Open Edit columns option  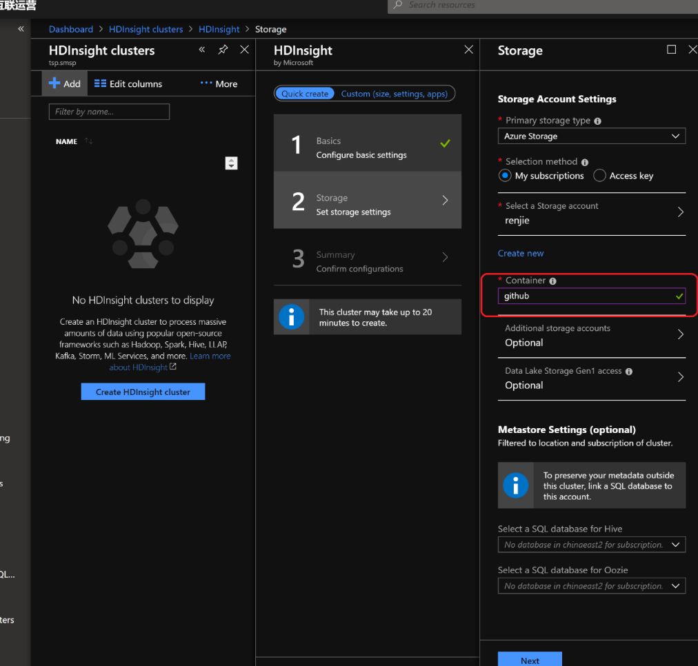128,83
